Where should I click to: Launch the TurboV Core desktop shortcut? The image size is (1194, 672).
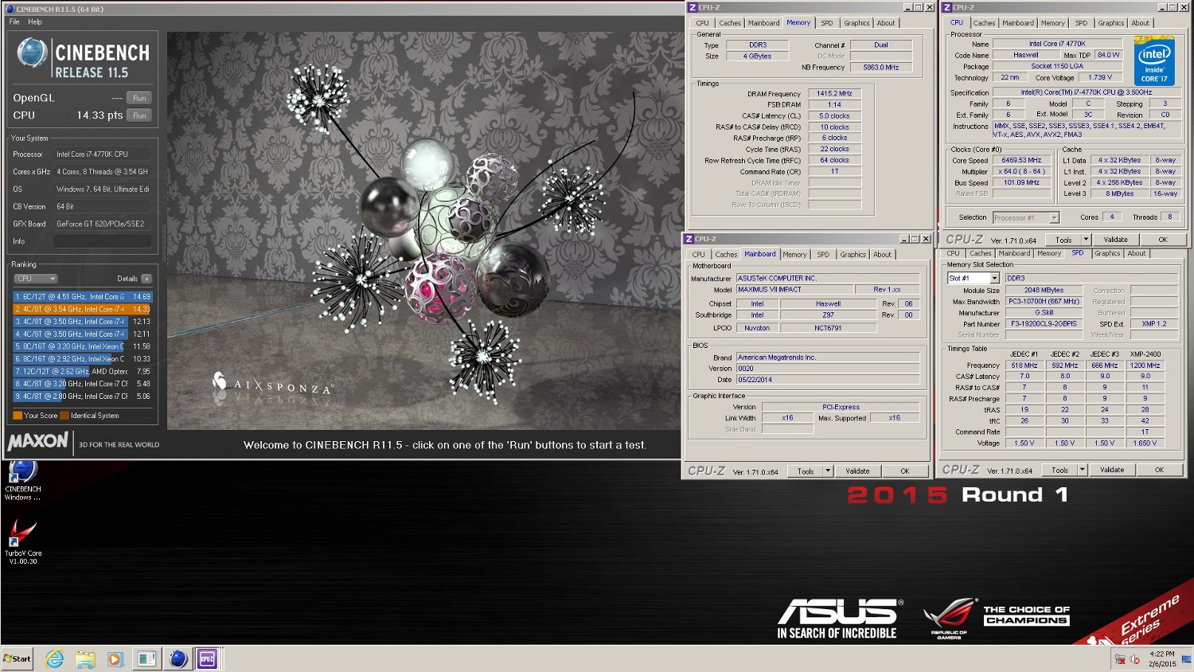pyautogui.click(x=22, y=541)
